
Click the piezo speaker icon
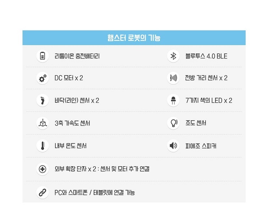click(x=173, y=146)
